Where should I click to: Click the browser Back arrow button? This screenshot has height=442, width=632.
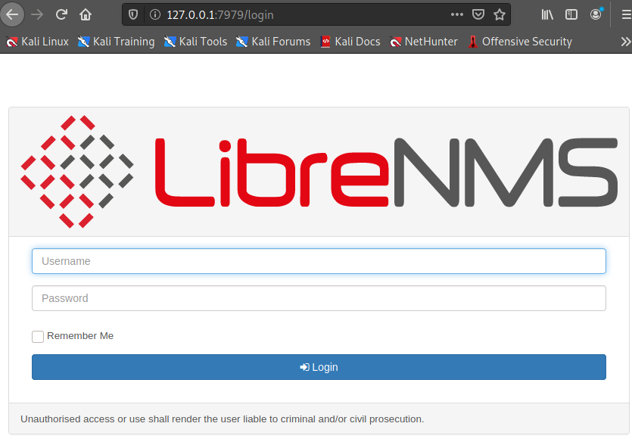coord(13,14)
